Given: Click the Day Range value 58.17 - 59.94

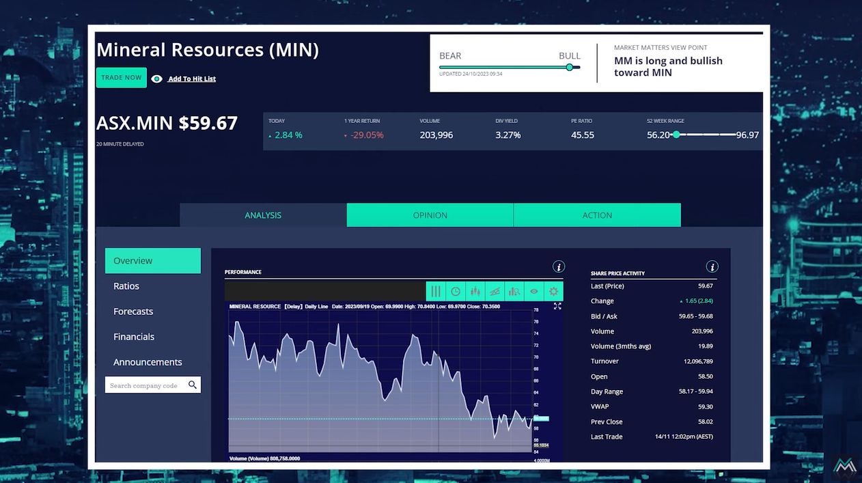Looking at the screenshot, I should [696, 391].
